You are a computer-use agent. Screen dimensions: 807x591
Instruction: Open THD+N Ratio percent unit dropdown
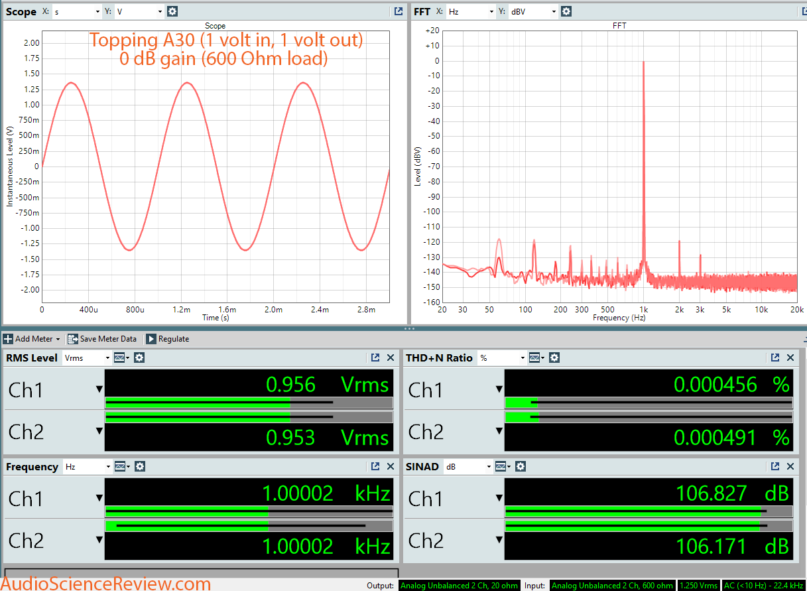(x=503, y=358)
